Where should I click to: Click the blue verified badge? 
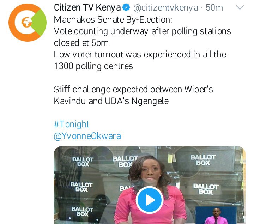(126, 8)
